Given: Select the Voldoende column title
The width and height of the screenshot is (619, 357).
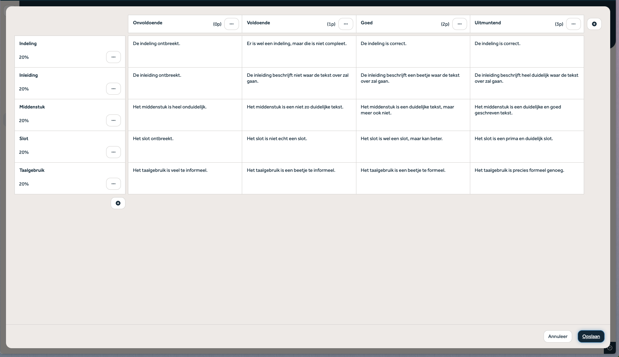Looking at the screenshot, I should (258, 23).
